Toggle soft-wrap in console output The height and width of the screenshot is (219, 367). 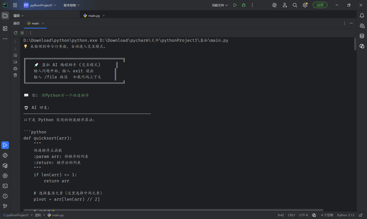(15, 55)
